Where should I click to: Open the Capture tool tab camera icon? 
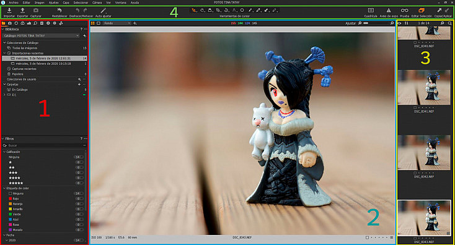pos(10,23)
